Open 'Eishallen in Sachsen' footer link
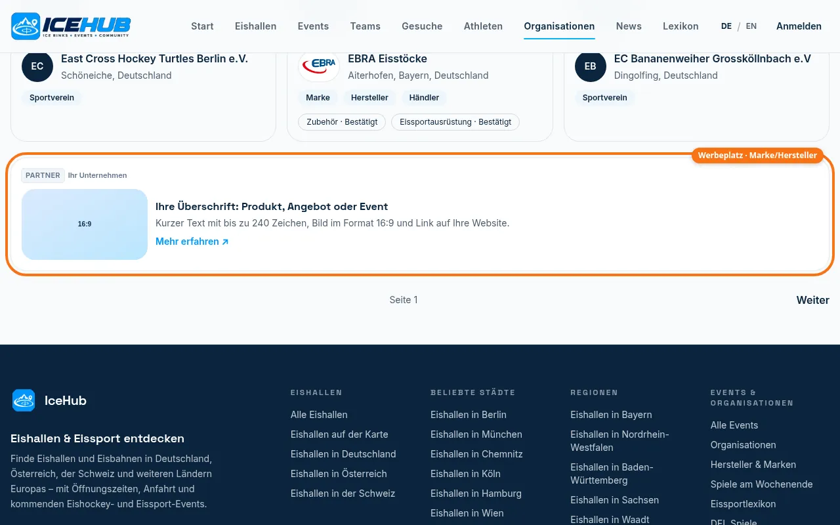 tap(614, 500)
